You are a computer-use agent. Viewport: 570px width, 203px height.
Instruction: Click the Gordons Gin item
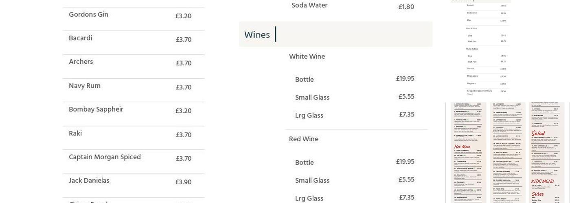click(88, 15)
